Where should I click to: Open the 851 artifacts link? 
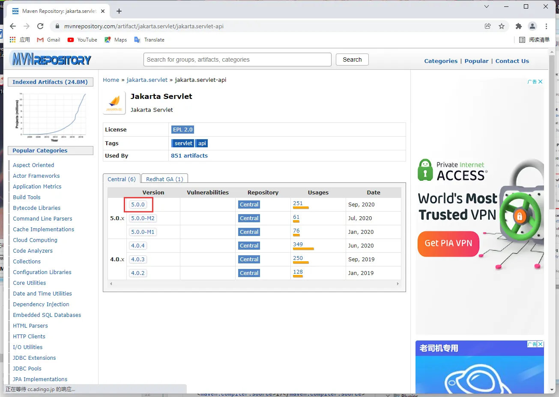189,155
